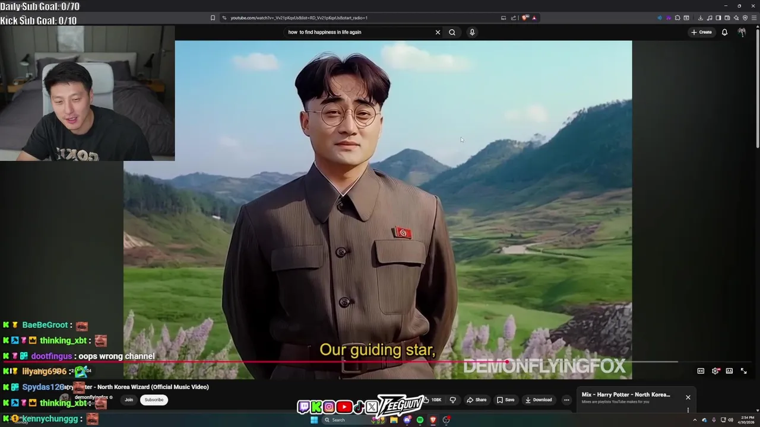This screenshot has width=760, height=427.
Task: Click the cast screen icon in address bar
Action: [503, 18]
